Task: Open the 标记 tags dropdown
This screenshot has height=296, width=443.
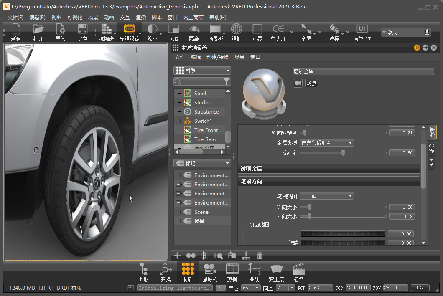Action: (x=202, y=163)
